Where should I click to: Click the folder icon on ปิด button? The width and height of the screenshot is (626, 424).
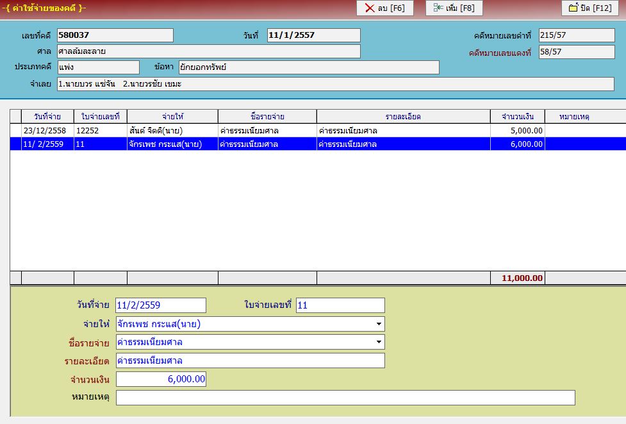click(573, 8)
